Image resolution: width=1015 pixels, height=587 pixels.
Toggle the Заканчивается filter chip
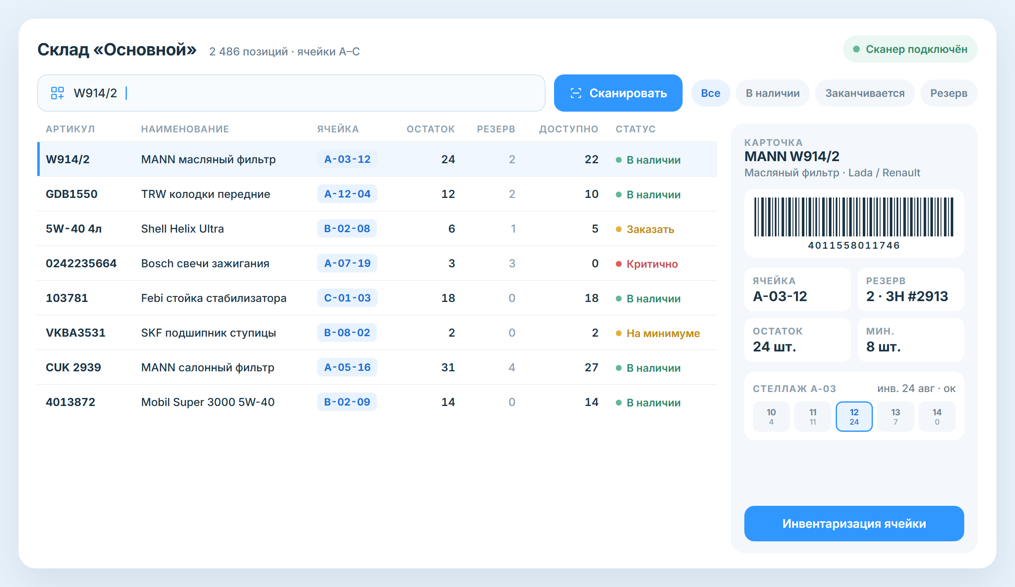[865, 93]
